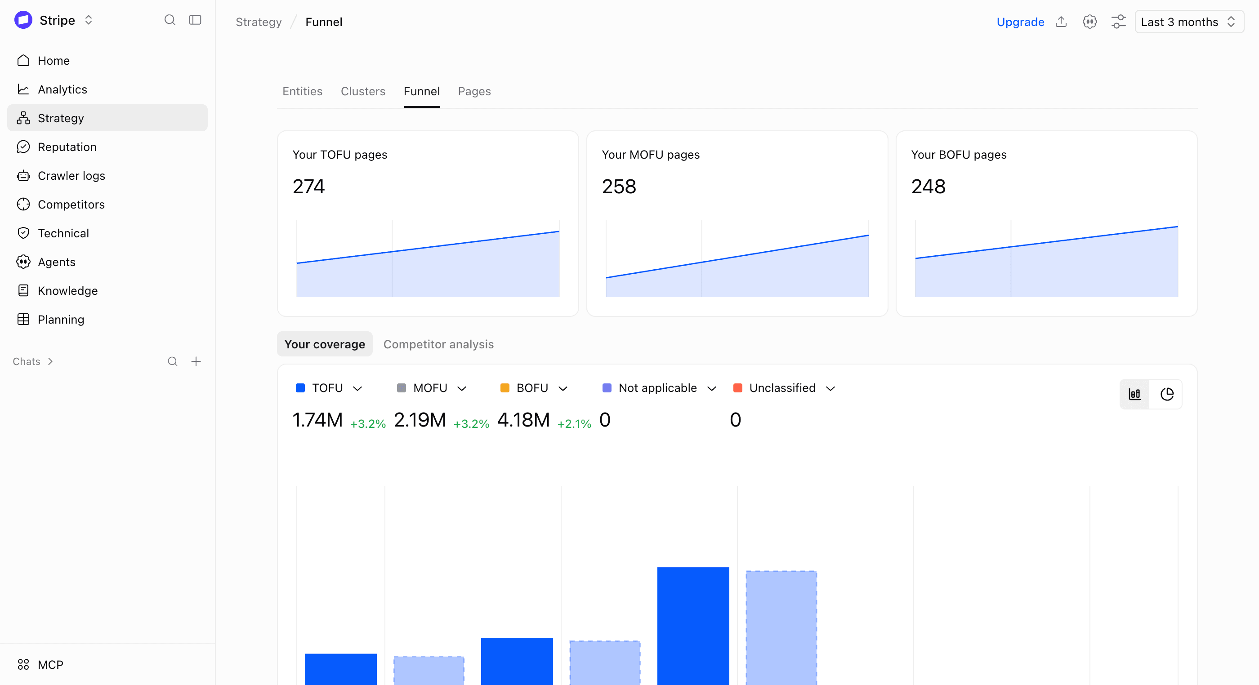Image resolution: width=1259 pixels, height=685 pixels.
Task: Click the blue TOFU color swatch
Action: [300, 388]
